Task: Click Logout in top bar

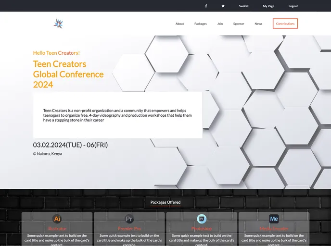Action: pyautogui.click(x=293, y=6)
